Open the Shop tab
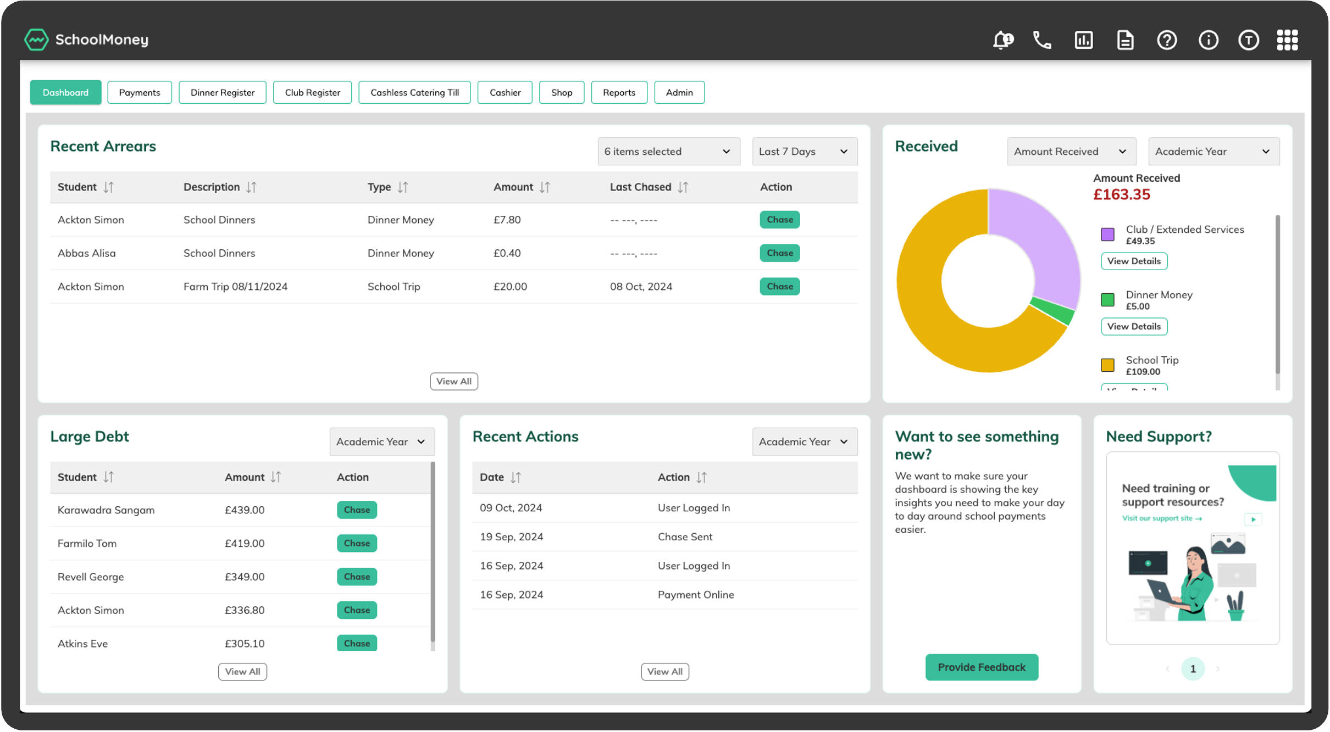This screenshot has width=1330, height=732. [x=562, y=92]
